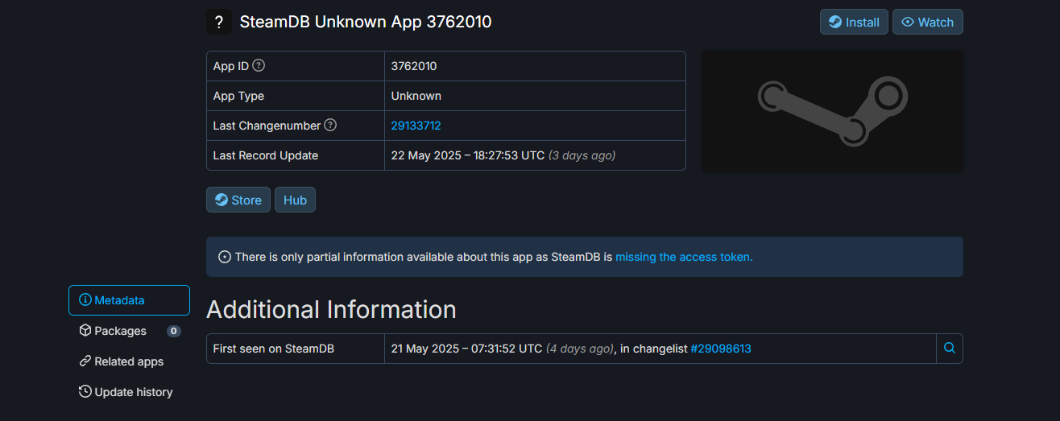This screenshot has height=421, width=1060.
Task: Click the App ID value 3762010
Action: point(414,66)
